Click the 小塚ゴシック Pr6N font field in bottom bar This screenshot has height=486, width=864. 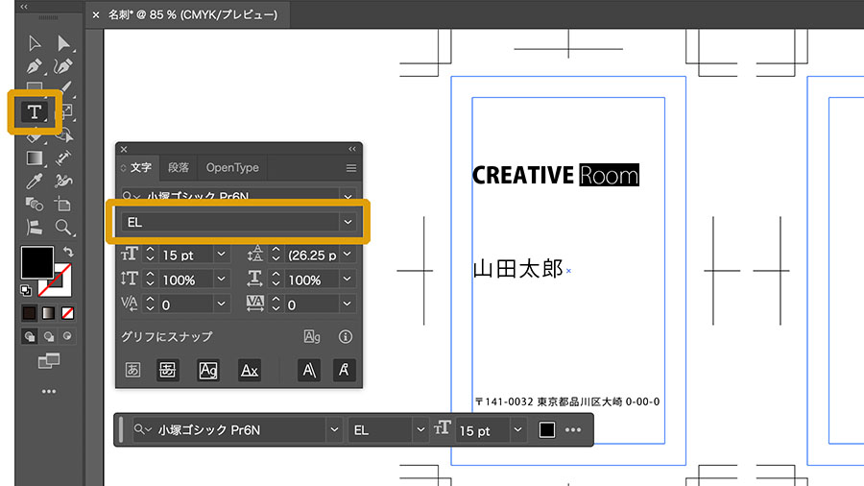[228, 429]
